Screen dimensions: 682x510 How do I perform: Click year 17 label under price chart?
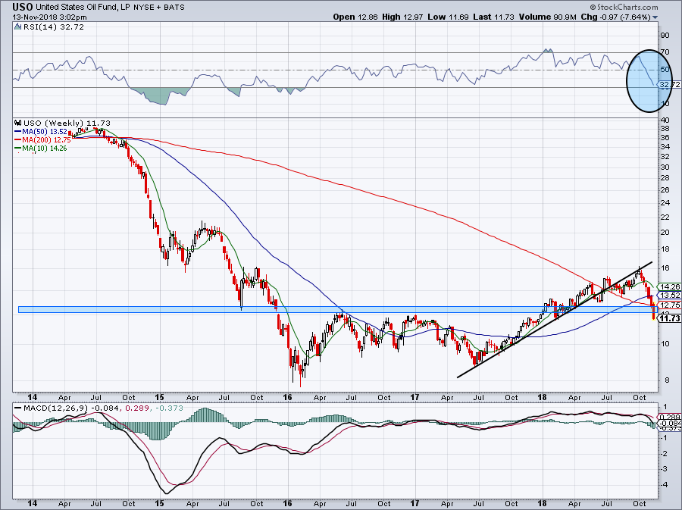click(415, 397)
